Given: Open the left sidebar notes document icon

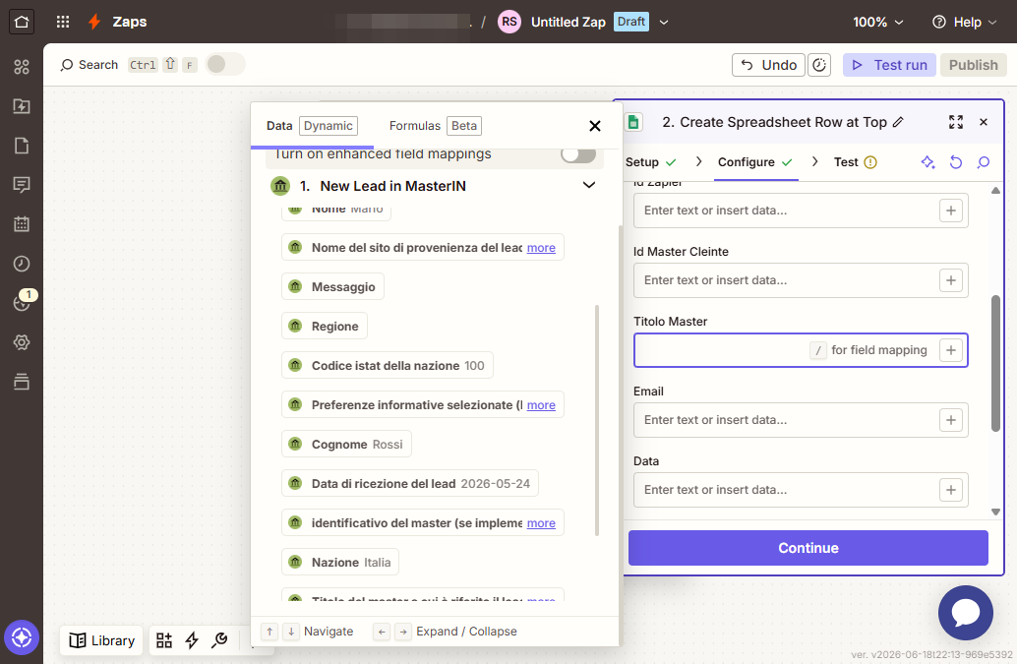Looking at the screenshot, I should [x=22, y=146].
